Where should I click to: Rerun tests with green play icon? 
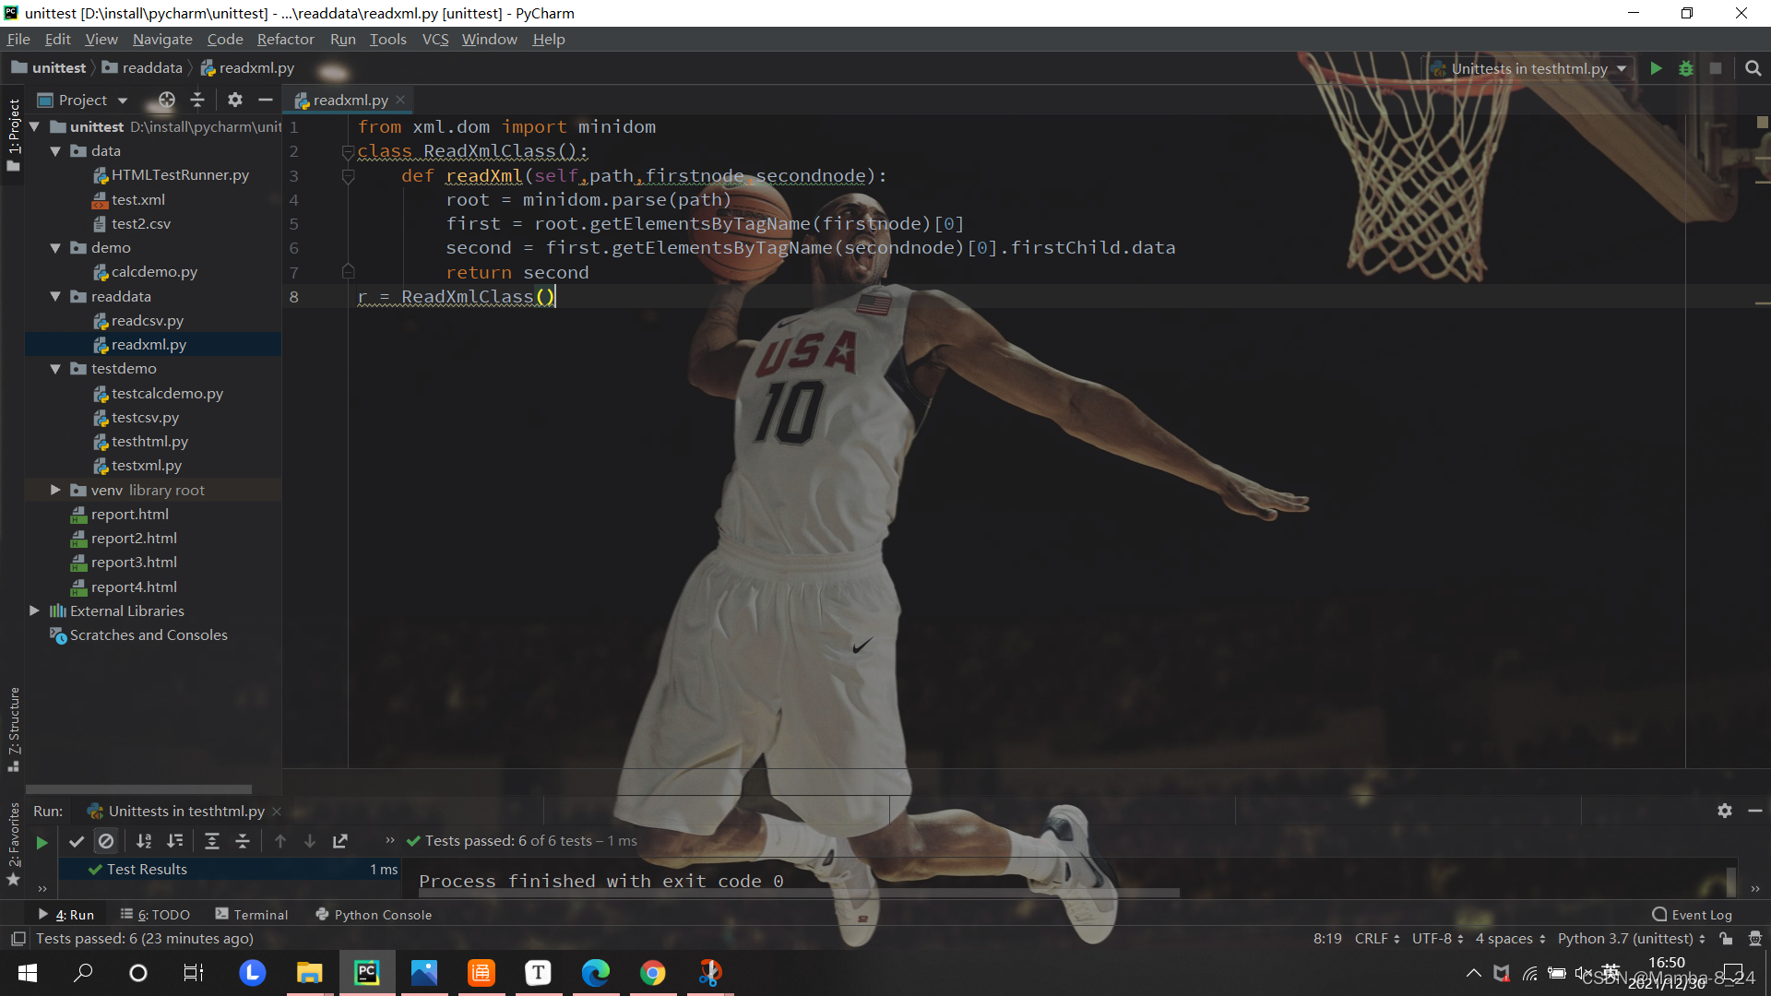(42, 842)
